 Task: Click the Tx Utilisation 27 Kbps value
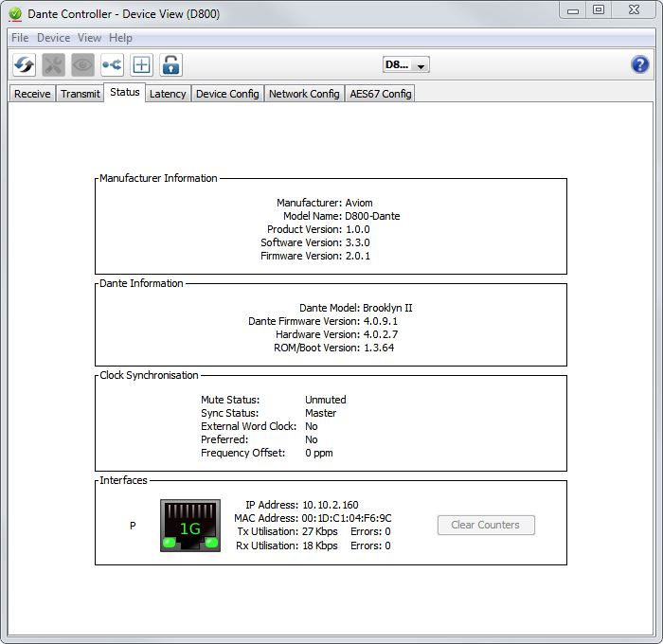coord(320,531)
